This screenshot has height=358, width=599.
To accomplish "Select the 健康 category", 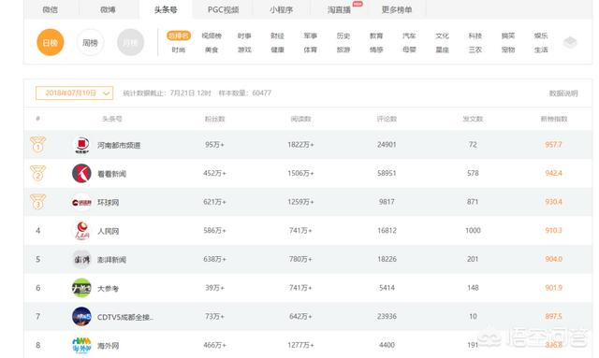I will tap(277, 50).
